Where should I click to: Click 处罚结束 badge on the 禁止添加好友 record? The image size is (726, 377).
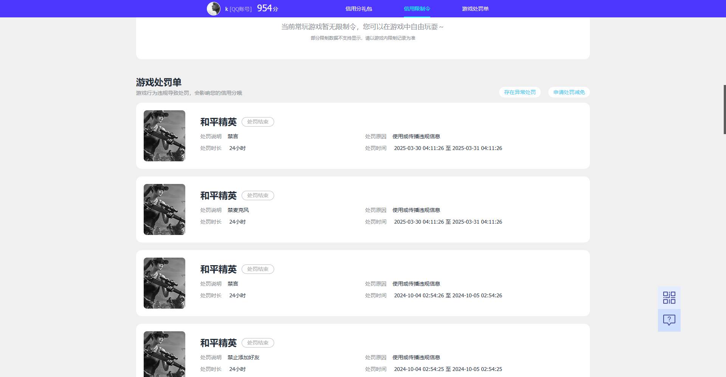258,343
